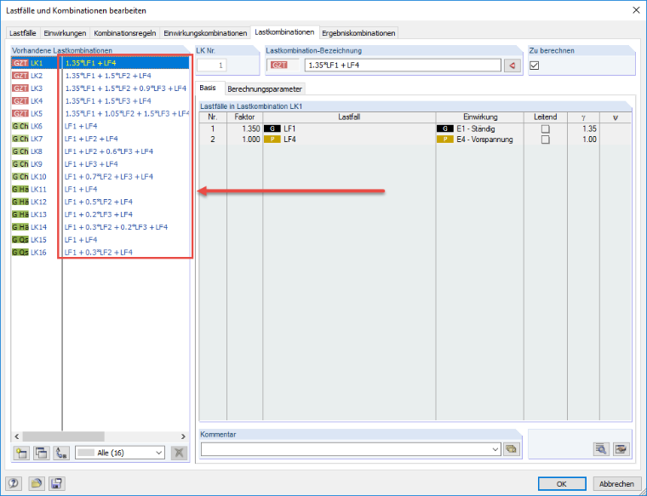The image size is (647, 496).
Task: Confirm with the OK button
Action: [562, 483]
